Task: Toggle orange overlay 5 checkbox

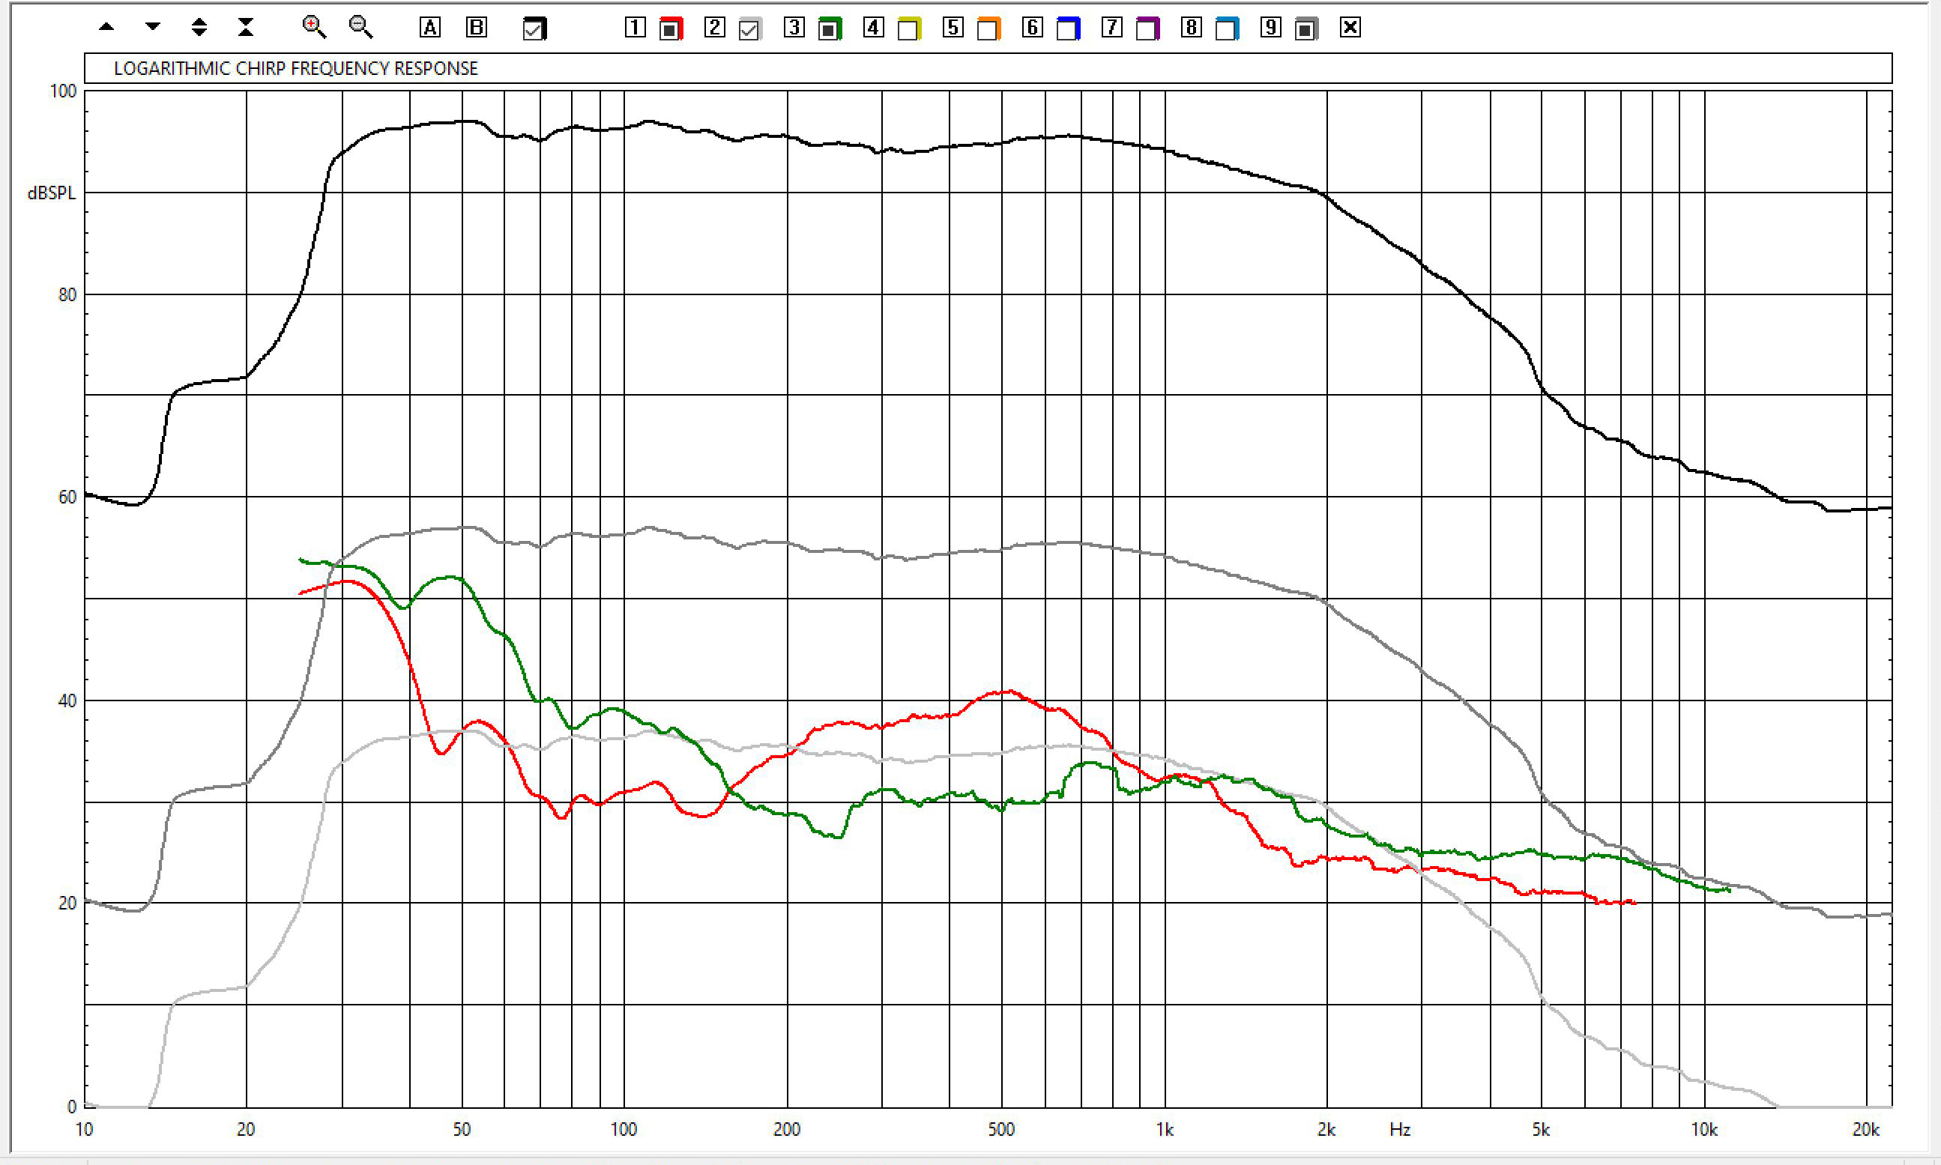Action: pyautogui.click(x=988, y=29)
